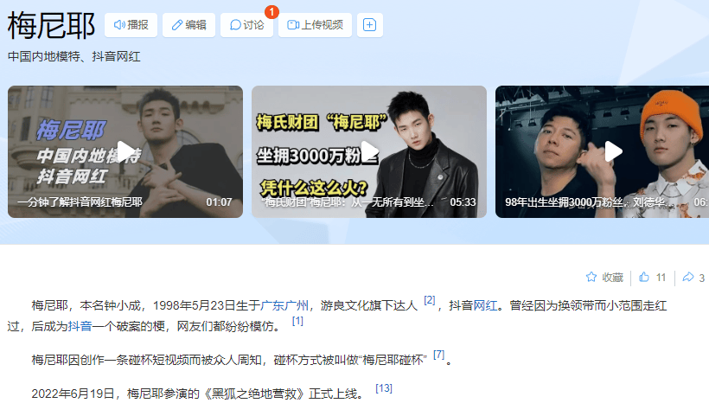Play the 梅氏财团 video in middle
The height and width of the screenshot is (416, 709).
pyautogui.click(x=369, y=151)
